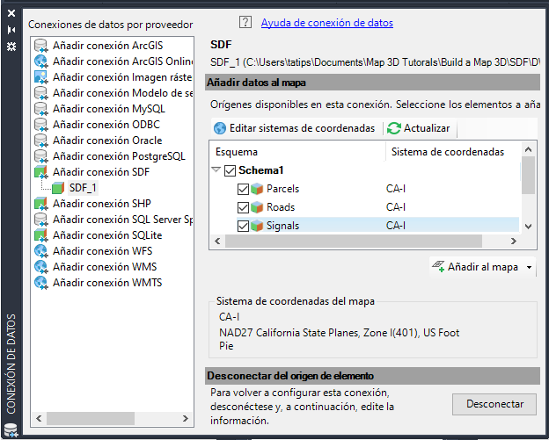Open the Añadir al mapa dropdown arrow
Screen dimensions: 549x440
point(530,267)
